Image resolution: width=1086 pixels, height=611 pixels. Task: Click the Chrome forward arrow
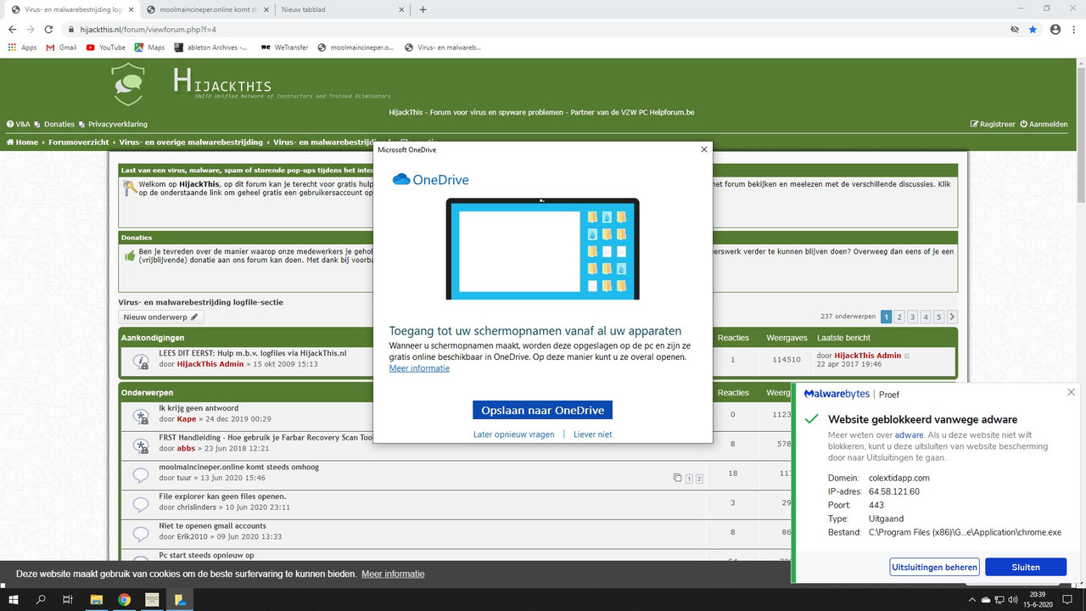coord(32,29)
